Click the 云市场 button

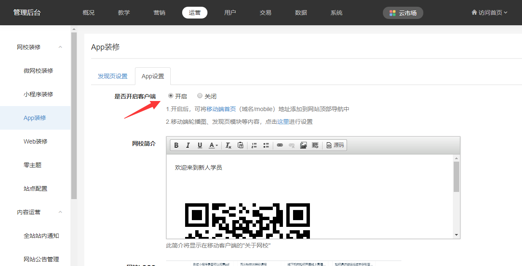(403, 13)
